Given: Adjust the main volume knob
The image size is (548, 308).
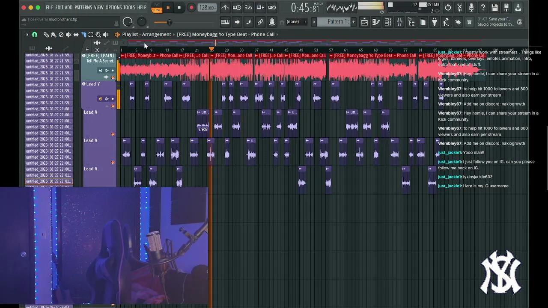Looking at the screenshot, I should [128, 22].
